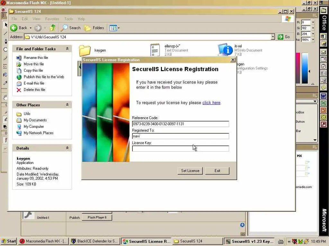Click the blue brightness bar in Color Mixer

(305, 68)
